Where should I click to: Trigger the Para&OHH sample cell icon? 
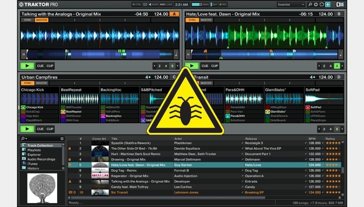[x=228, y=116]
